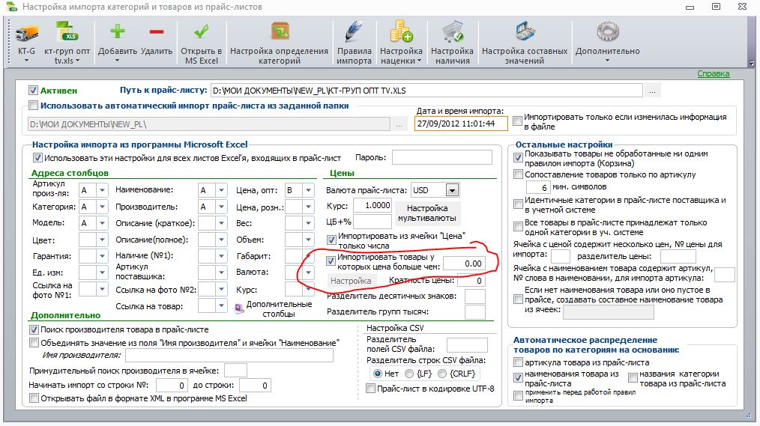Screen dimensions: 760x426
Task: Open Настройка определения категорий toolbar icon
Action: (280, 32)
